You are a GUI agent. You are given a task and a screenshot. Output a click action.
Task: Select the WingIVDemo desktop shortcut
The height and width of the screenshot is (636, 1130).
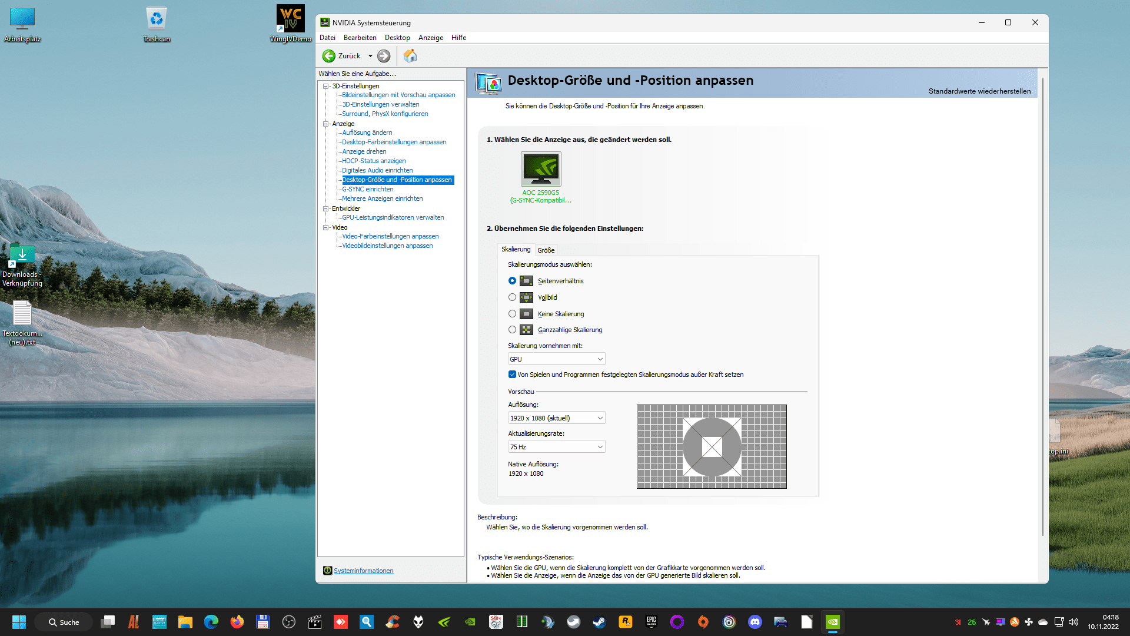tap(290, 24)
